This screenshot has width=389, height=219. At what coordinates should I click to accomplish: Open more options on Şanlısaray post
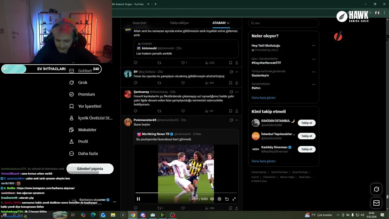click(x=237, y=92)
